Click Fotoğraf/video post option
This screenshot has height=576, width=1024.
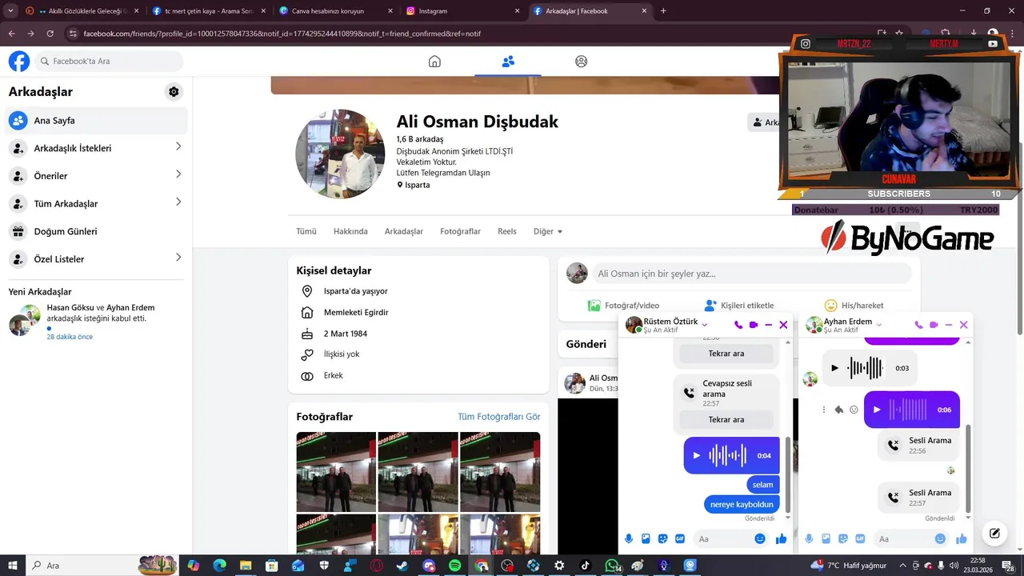coord(623,306)
